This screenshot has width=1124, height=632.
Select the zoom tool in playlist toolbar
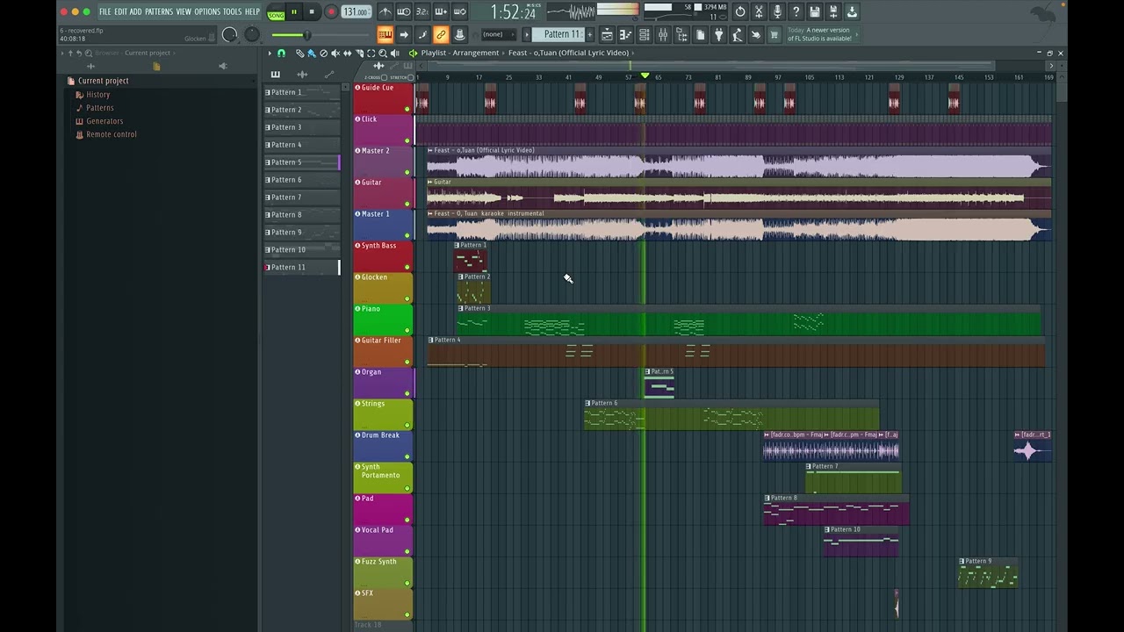pos(384,53)
